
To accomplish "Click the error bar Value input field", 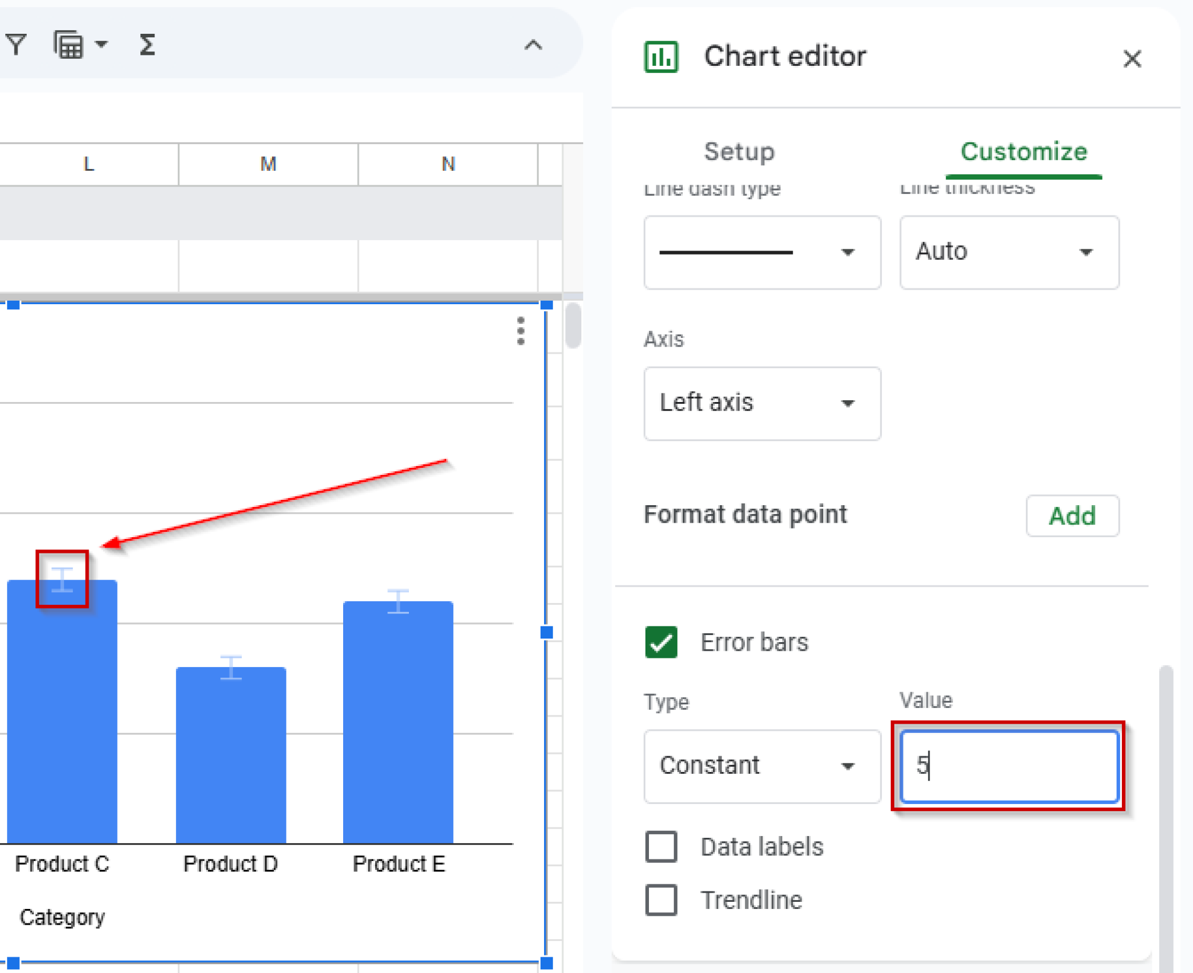I will coord(1009,766).
